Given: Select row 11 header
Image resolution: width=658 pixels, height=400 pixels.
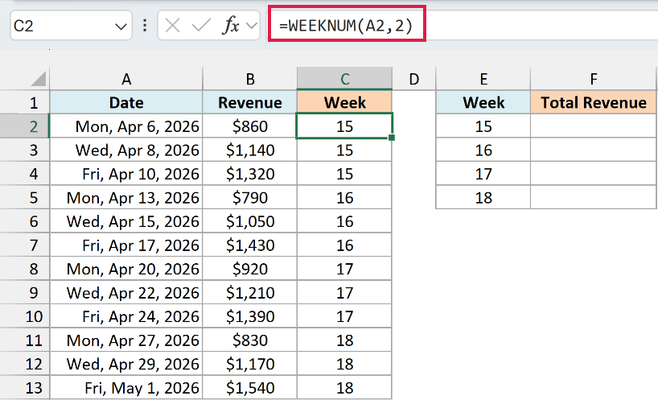Looking at the screenshot, I should [x=25, y=340].
